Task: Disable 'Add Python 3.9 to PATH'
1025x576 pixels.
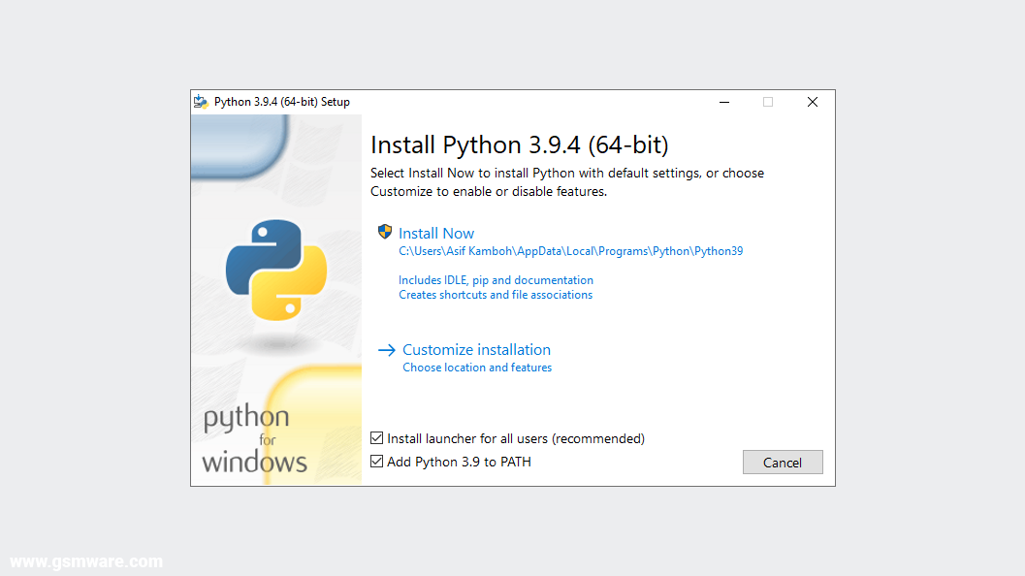Action: point(376,462)
